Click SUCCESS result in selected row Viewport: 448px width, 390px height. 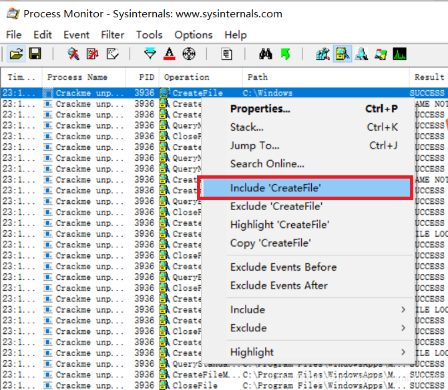(427, 93)
